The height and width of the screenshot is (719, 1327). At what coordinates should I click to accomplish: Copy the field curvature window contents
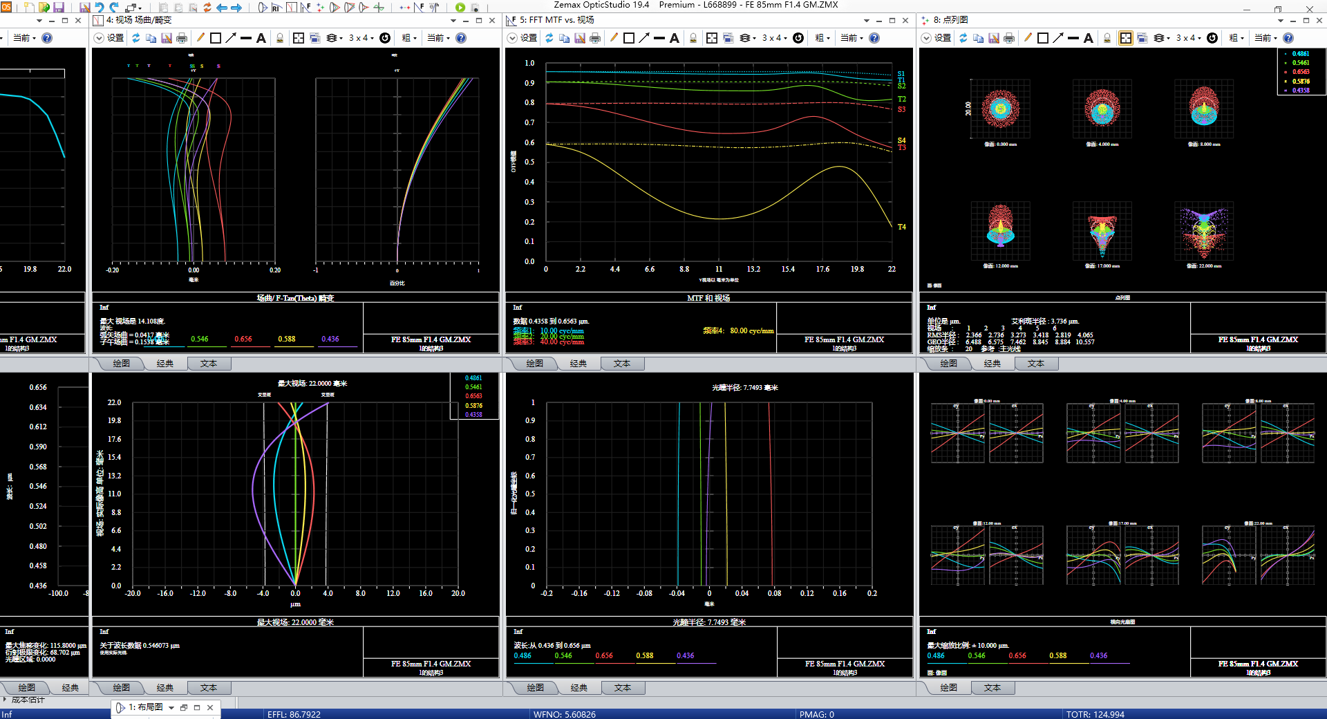151,38
